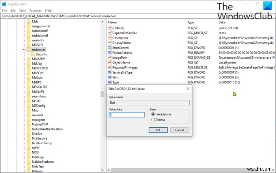276x173 pixels.
Task: Click the (Default) string value icon
Action: click(110, 28)
